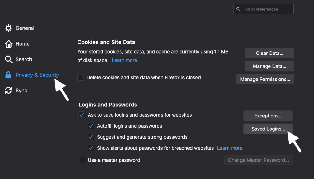Open login Exceptions list

tap(268, 116)
